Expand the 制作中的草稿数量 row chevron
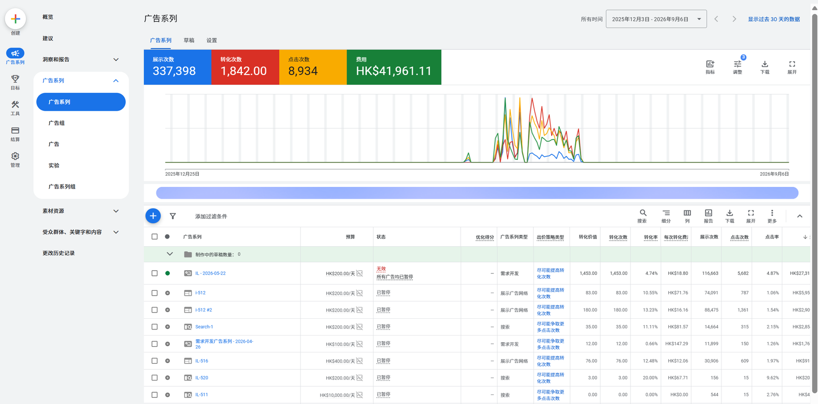This screenshot has height=404, width=818. (x=170, y=254)
